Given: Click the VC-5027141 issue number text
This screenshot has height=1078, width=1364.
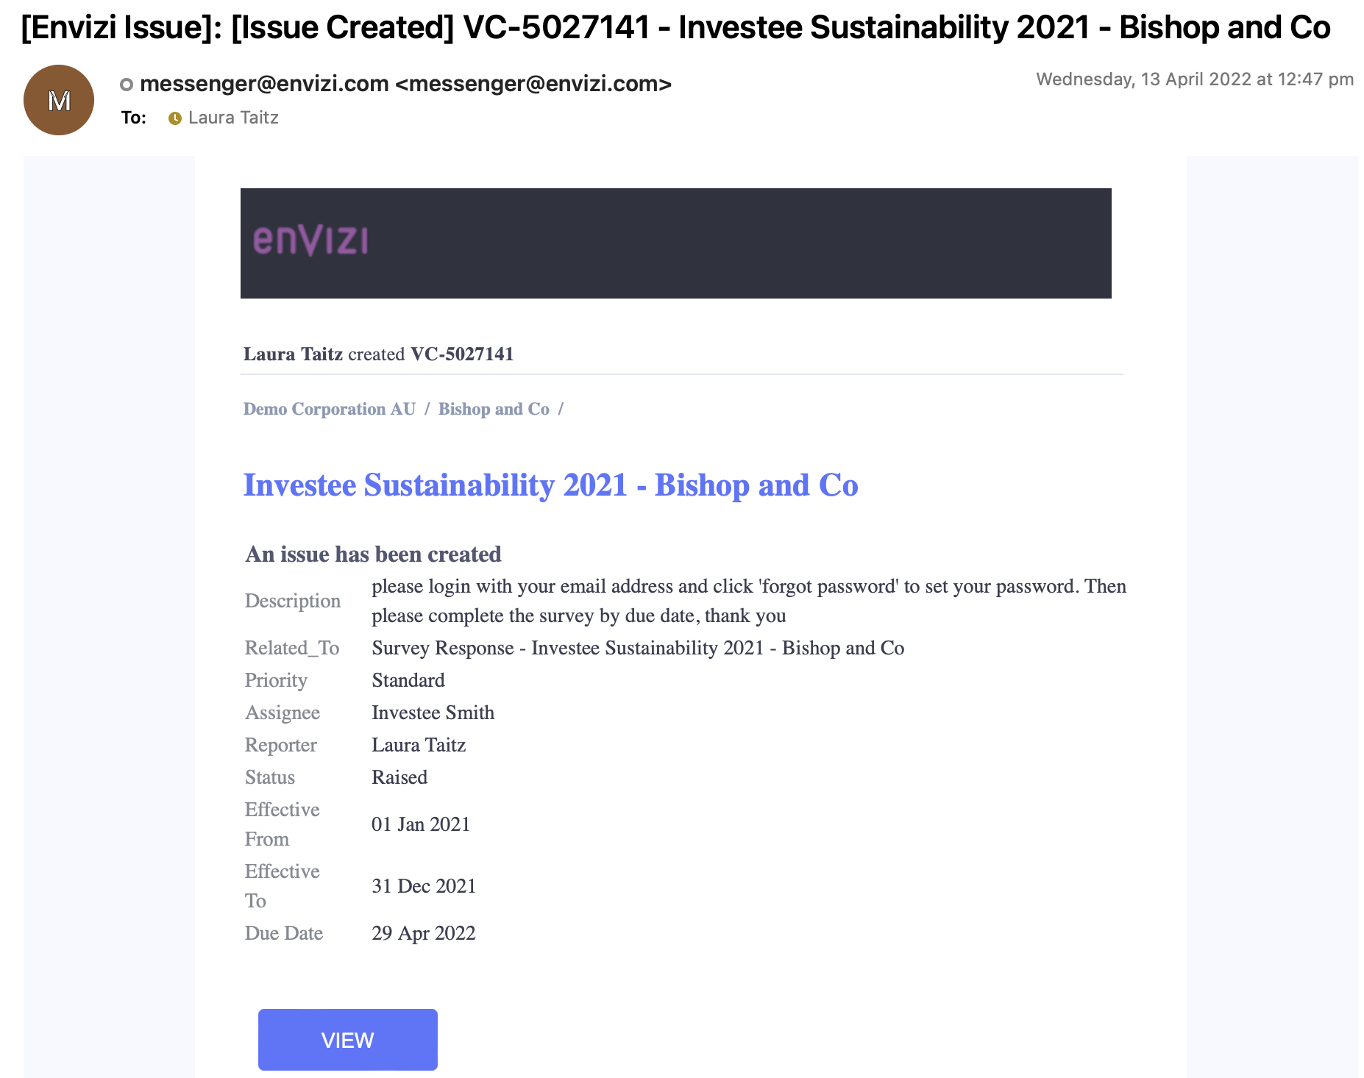Looking at the screenshot, I should point(462,354).
